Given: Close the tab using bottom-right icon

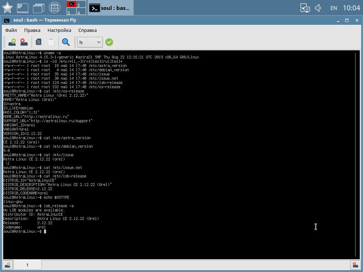Looking at the screenshot, I should point(355,265).
